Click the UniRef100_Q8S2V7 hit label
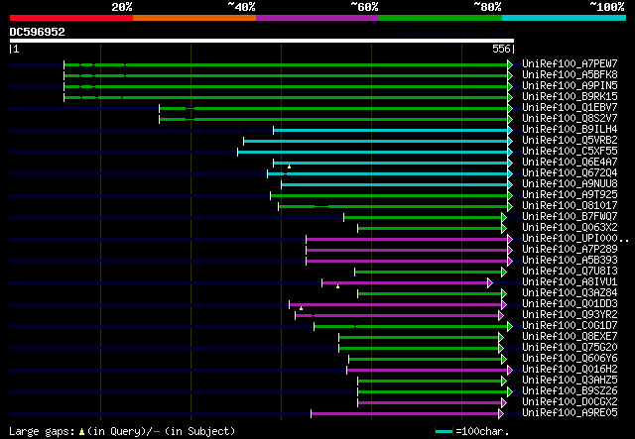Viewport: 635px width, 439px height. click(x=570, y=119)
